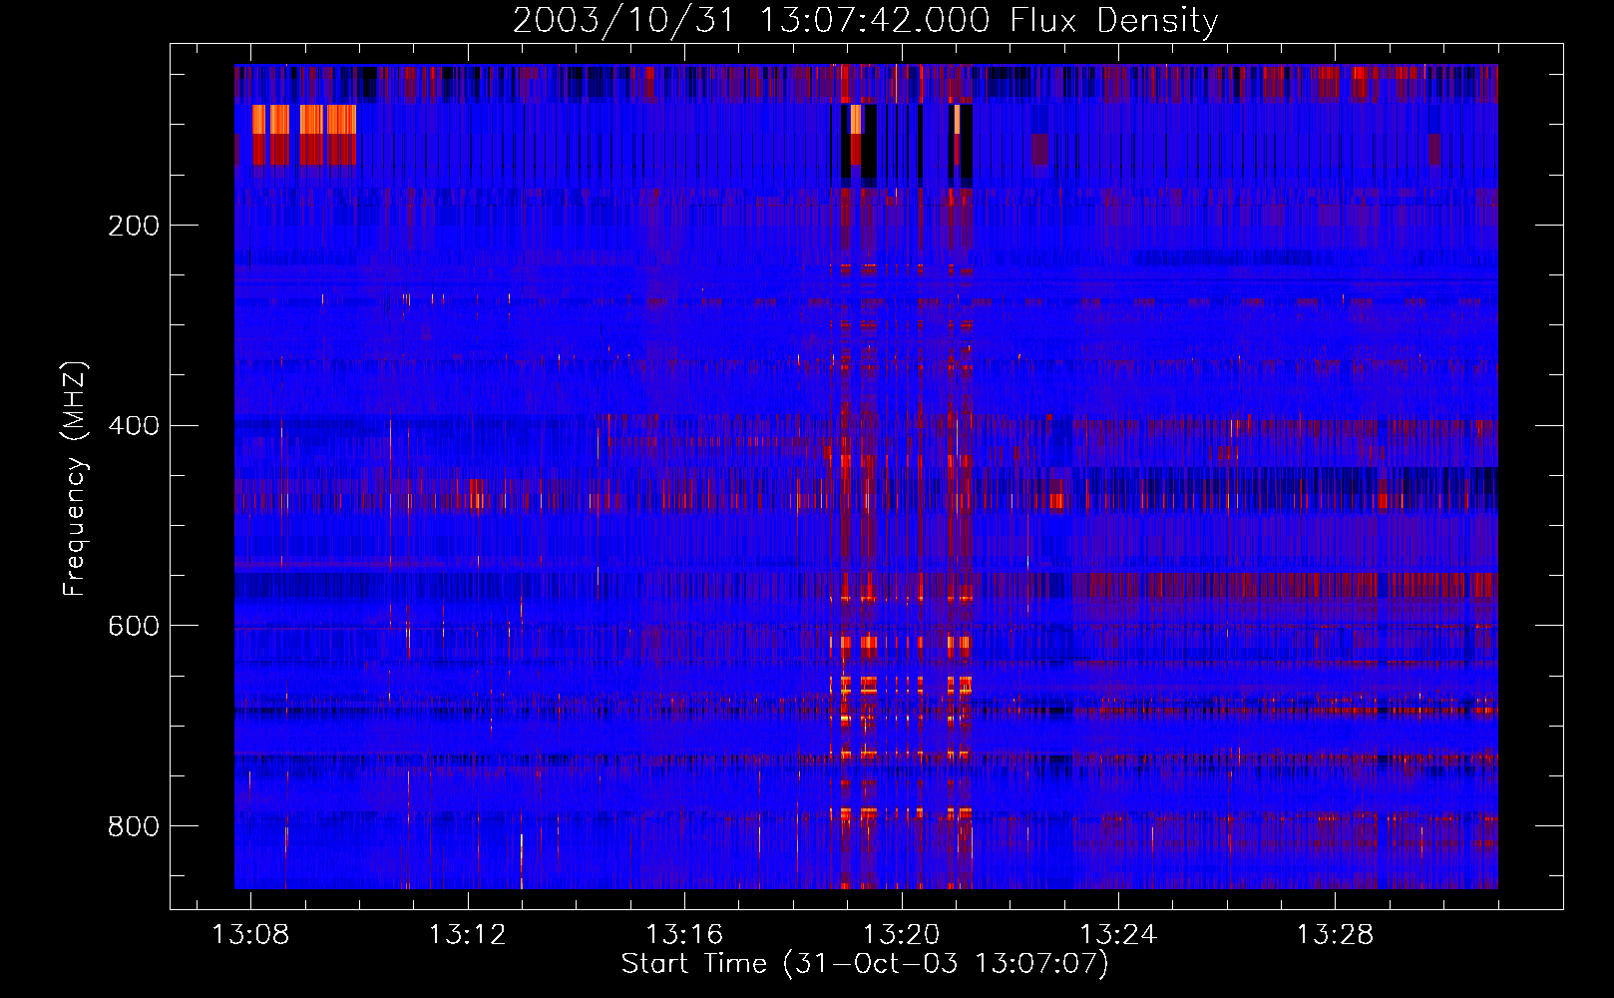1614x998 pixels.
Task: Click the 13:08 time tick label
Action: point(250,934)
